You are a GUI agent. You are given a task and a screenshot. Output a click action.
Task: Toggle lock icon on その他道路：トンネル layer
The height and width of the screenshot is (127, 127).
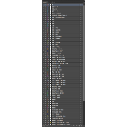click(x=46, y=55)
